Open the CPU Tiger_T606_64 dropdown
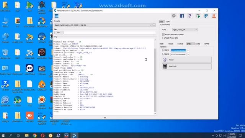The height and width of the screenshot is (138, 245). [185, 30]
